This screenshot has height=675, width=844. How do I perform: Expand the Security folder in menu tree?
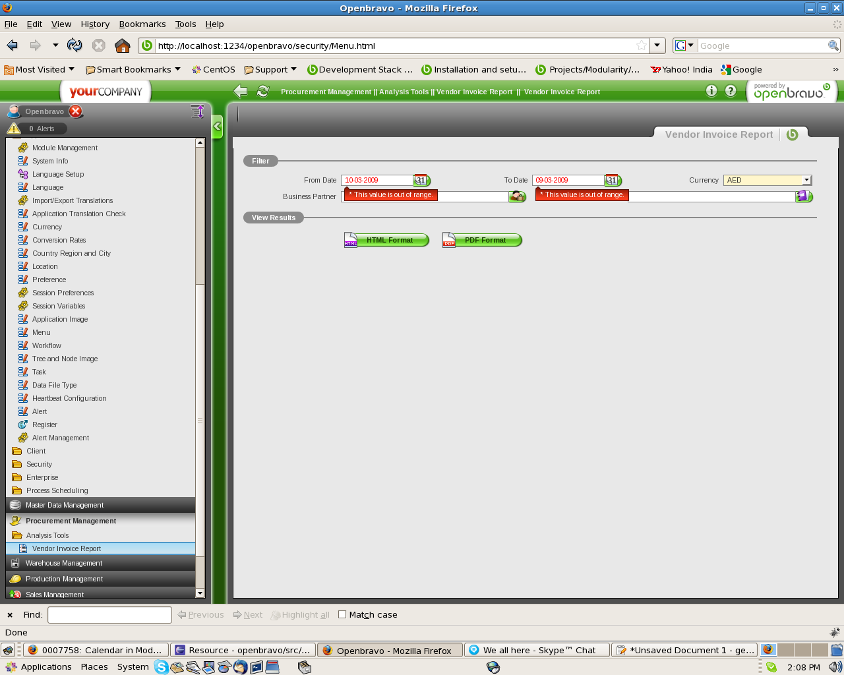pyautogui.click(x=39, y=464)
